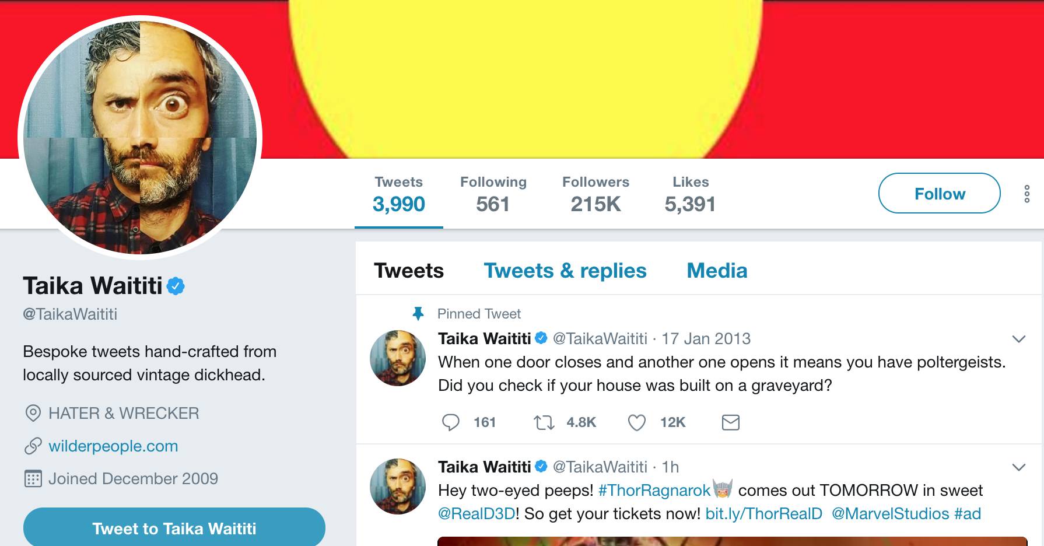Enlarge the large profile picture
Screen dimensions: 1044x546
pos(140,138)
